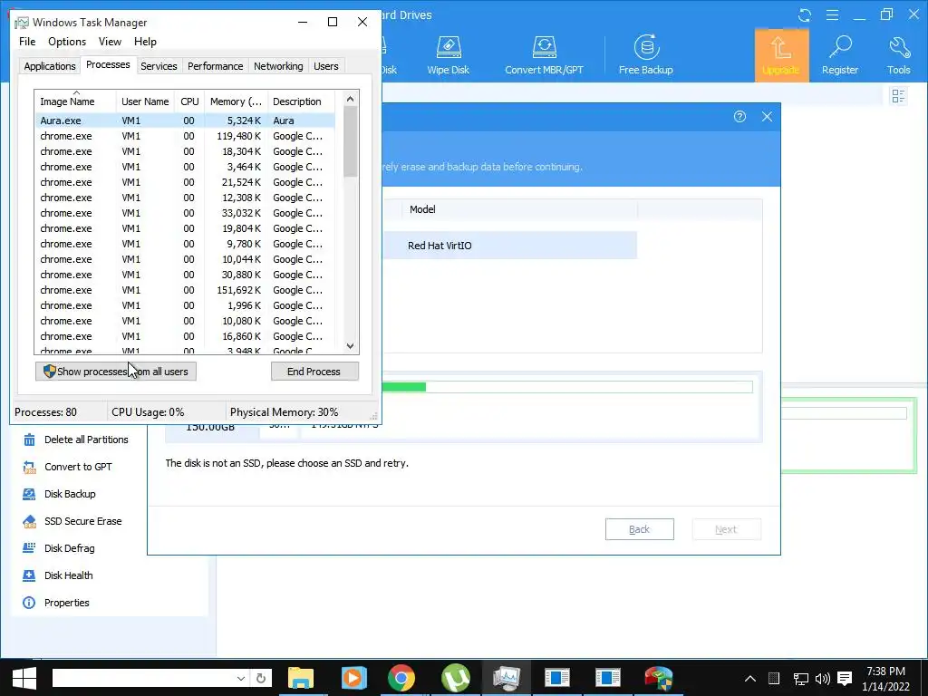The height and width of the screenshot is (696, 928).
Task: Select chrome.exe using 151,692 K
Action: click(x=185, y=290)
